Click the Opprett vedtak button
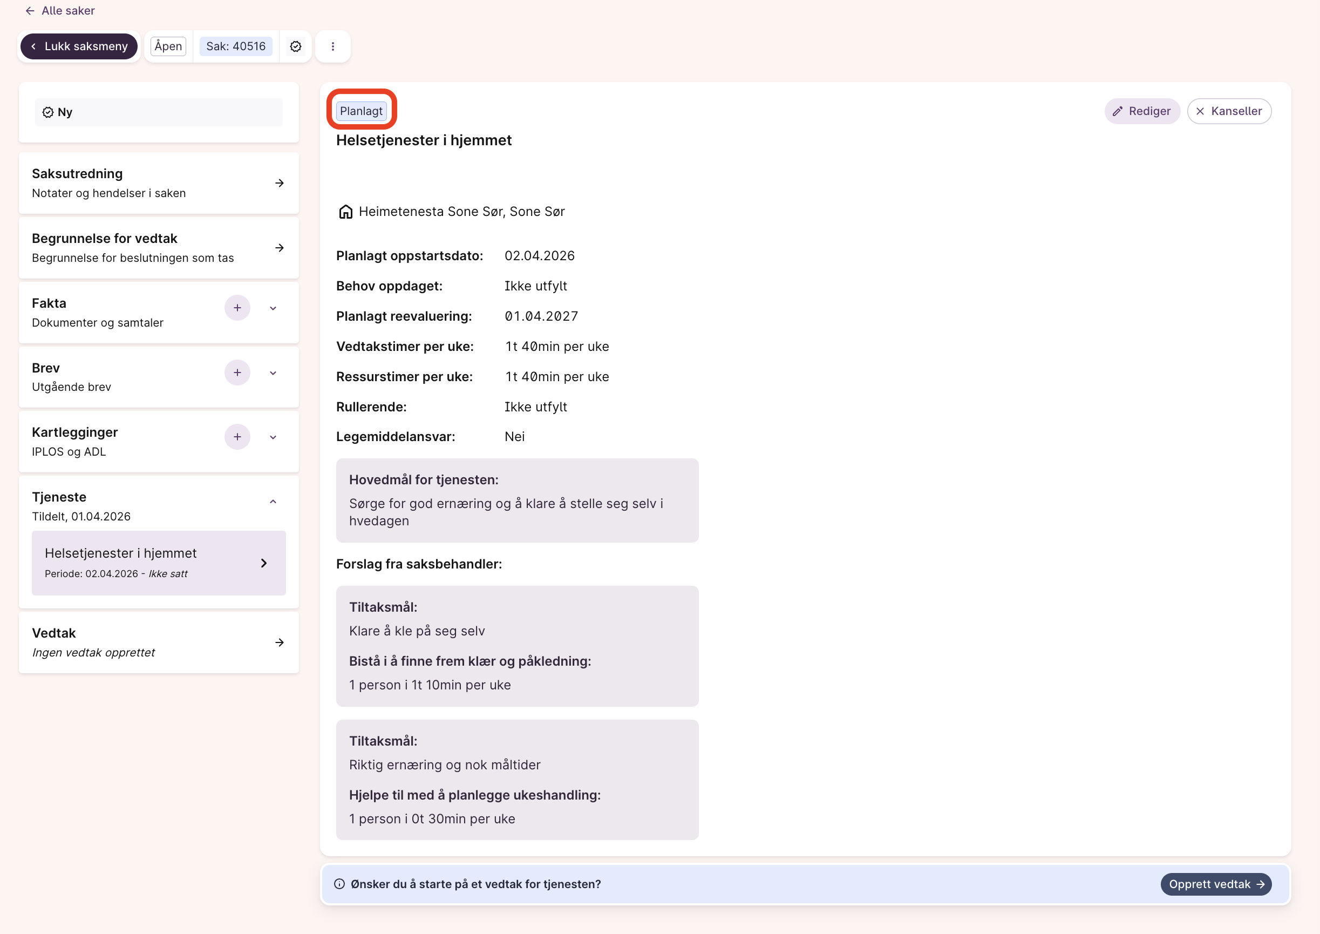The width and height of the screenshot is (1320, 934). pos(1216,884)
